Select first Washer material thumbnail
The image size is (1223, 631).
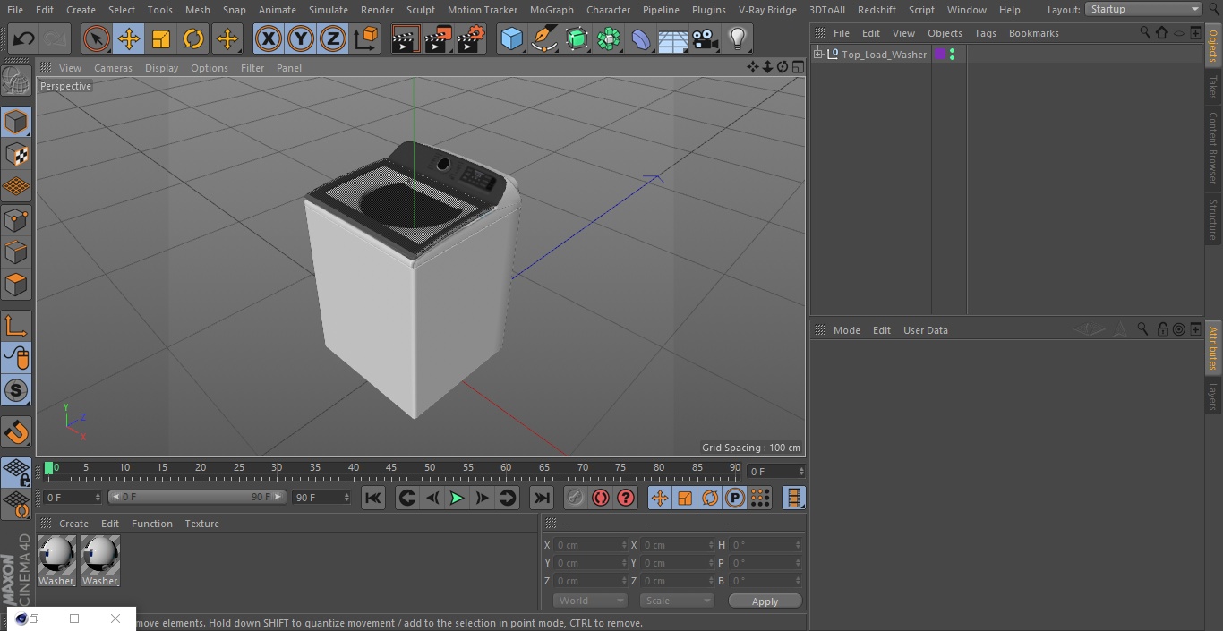click(57, 561)
